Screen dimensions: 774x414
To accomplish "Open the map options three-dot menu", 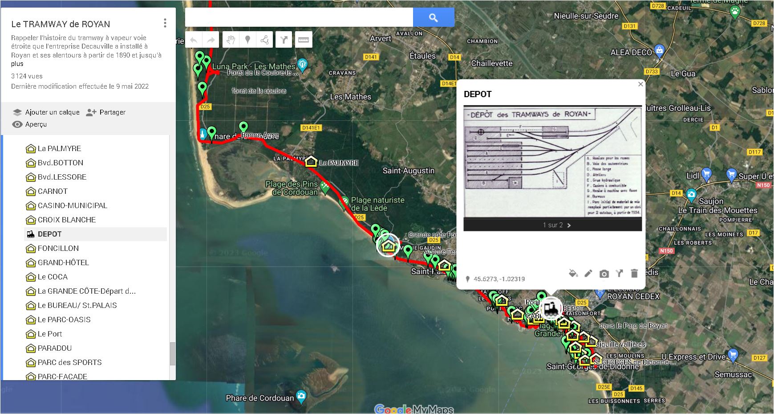I will [x=165, y=23].
